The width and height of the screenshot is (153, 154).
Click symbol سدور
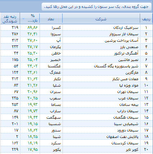tap(56, 130)
